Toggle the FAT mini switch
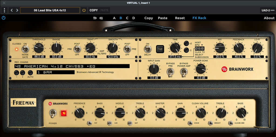 pos(90,123)
